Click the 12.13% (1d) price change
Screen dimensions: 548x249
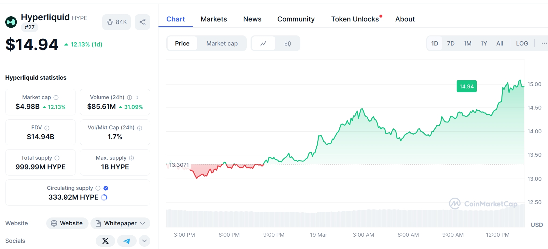point(83,45)
